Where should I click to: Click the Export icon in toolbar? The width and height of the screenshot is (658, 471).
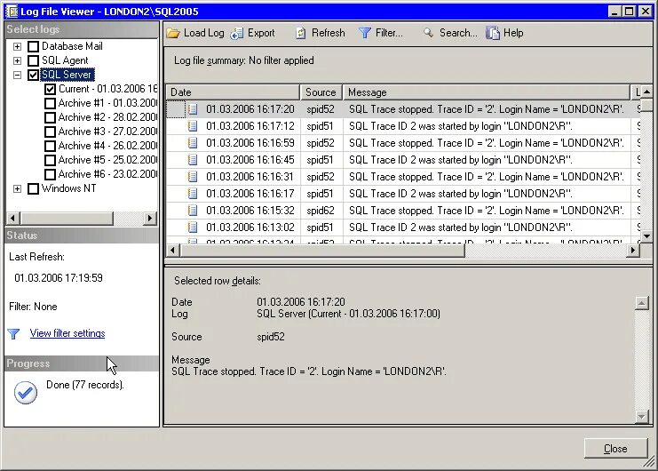click(x=237, y=33)
